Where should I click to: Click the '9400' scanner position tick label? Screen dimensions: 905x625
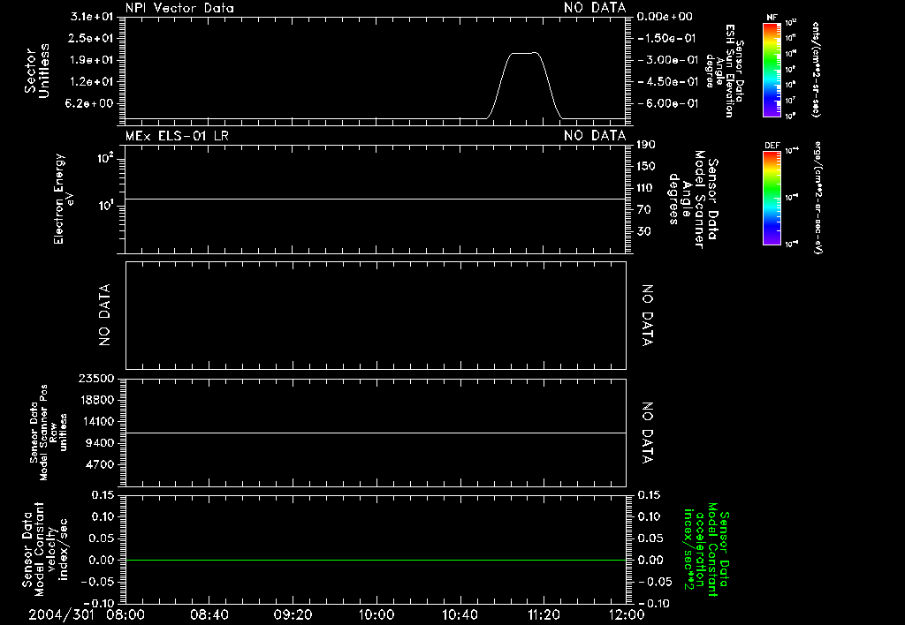(99, 443)
